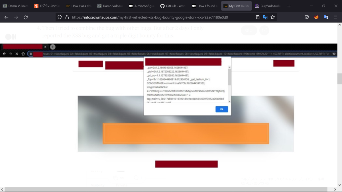
Task: Go back to the previous page
Action: click(x=6, y=17)
